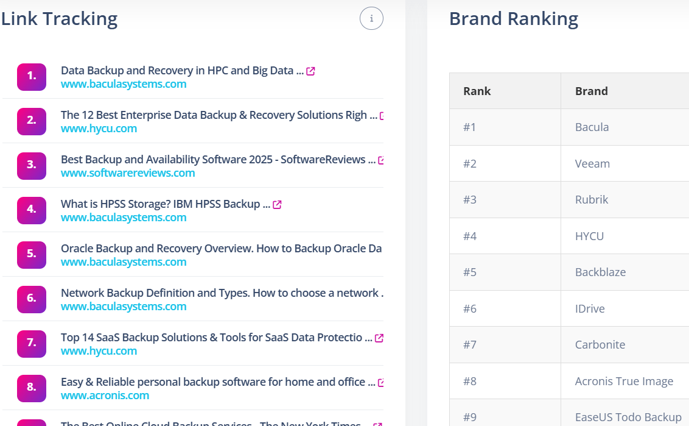The width and height of the screenshot is (689, 426).
Task: Open 'Best Backup and Availability Software 2025' link
Action: [x=218, y=159]
